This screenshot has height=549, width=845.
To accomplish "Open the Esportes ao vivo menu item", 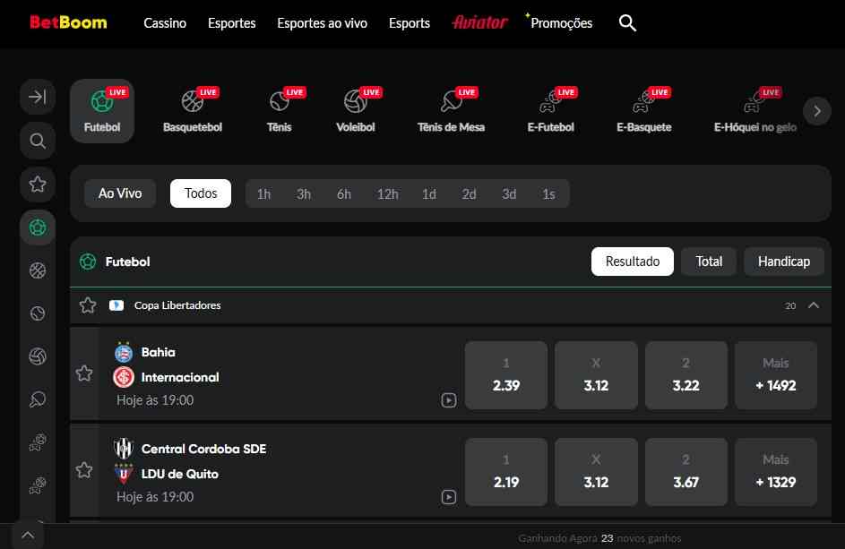I will [x=322, y=23].
